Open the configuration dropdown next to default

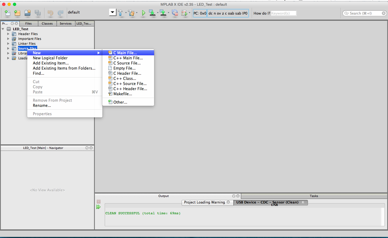(113, 12)
